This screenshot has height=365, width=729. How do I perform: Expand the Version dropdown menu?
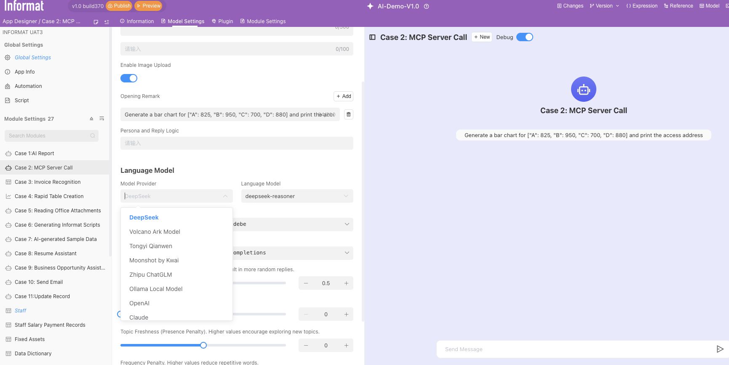[604, 6]
